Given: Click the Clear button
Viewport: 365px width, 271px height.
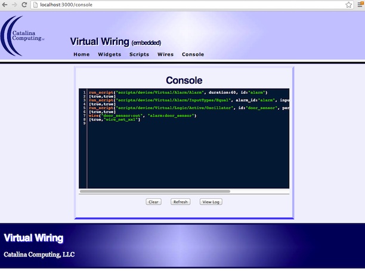Looking at the screenshot, I should 153,202.
